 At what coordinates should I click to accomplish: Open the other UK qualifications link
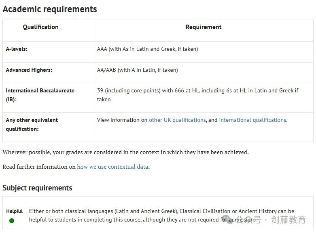pyautogui.click(x=177, y=120)
